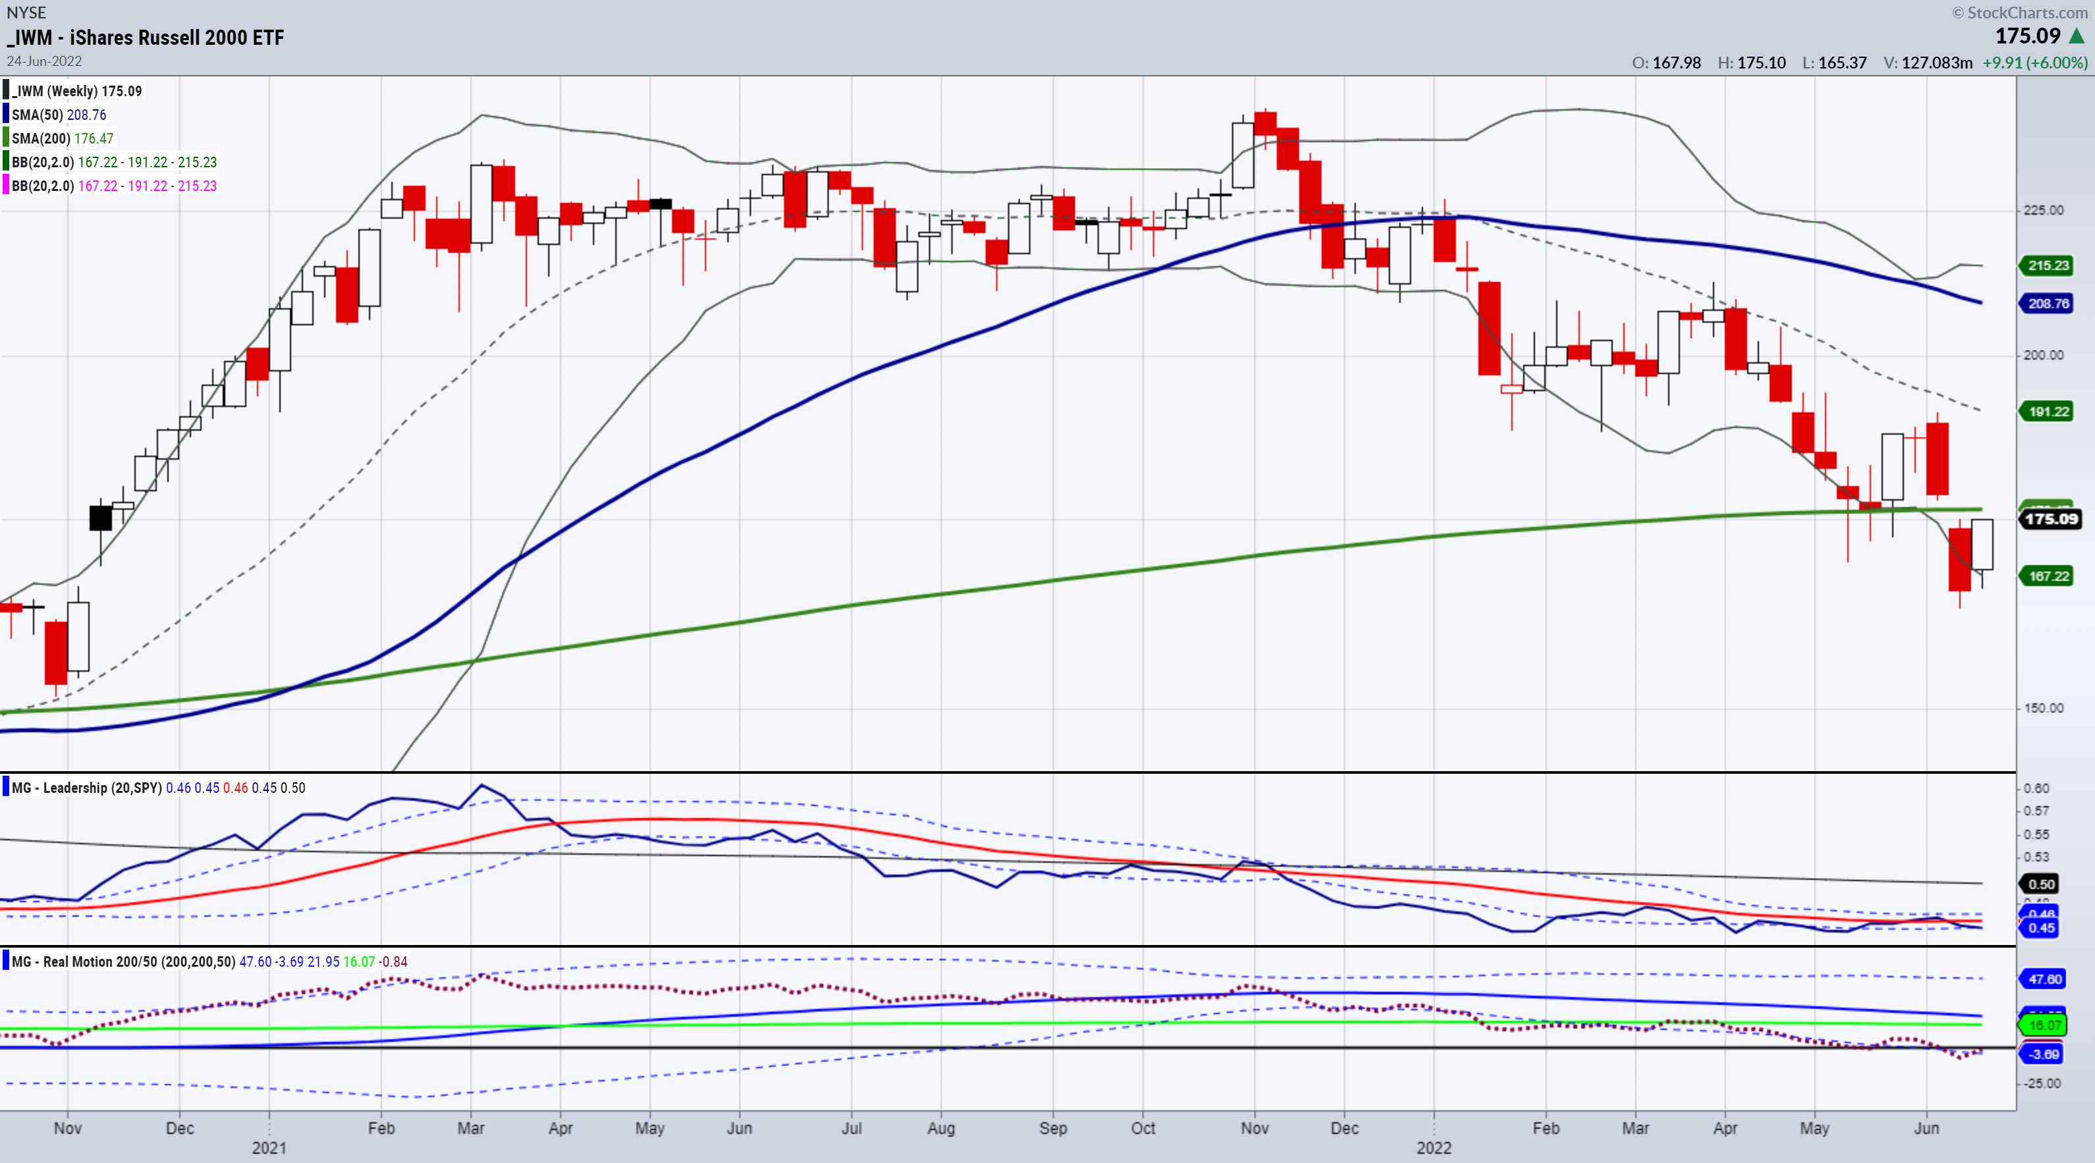
Task: Click the 47.60 Real Motion value tag
Action: pyautogui.click(x=2044, y=979)
